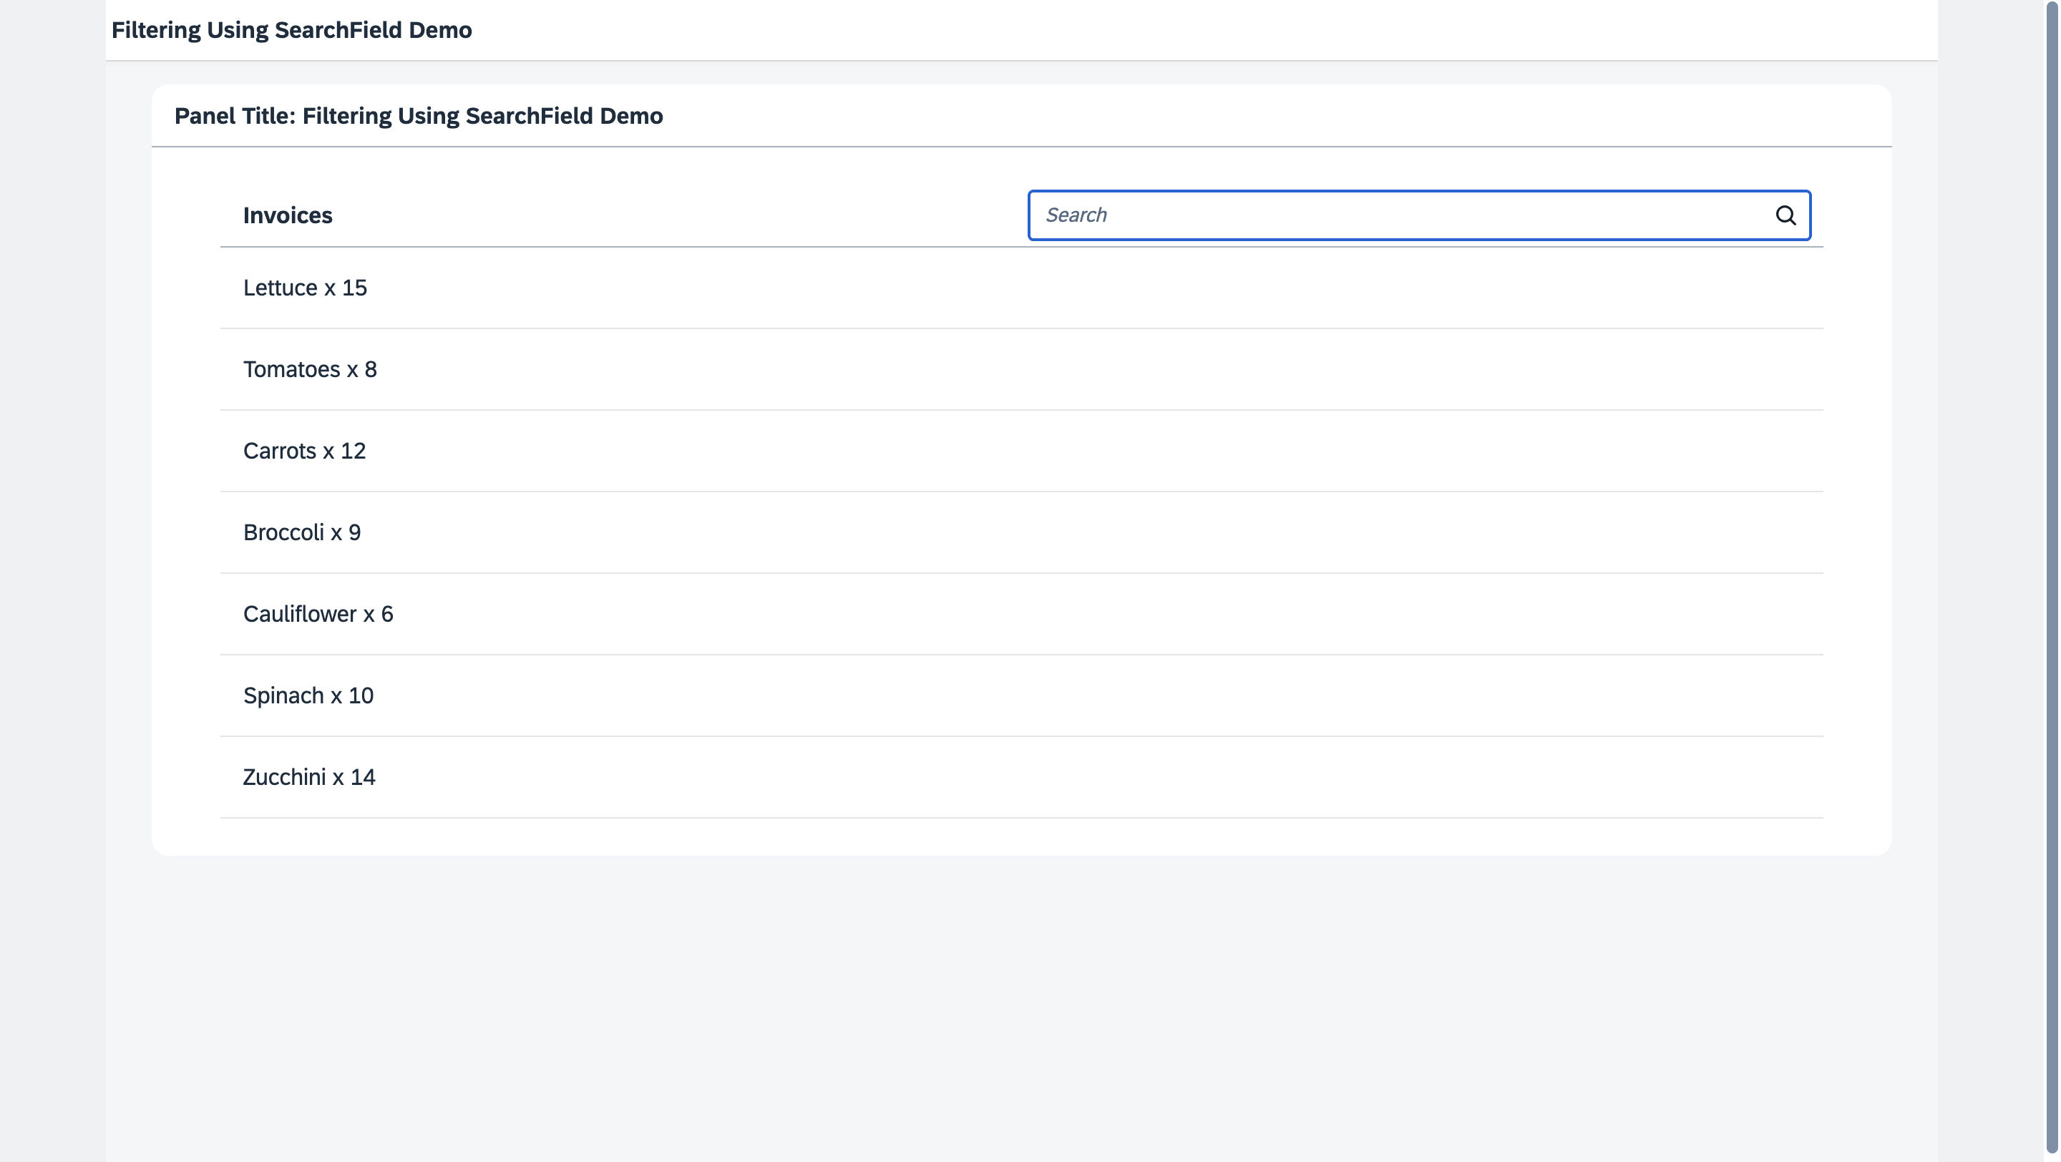Image resolution: width=2061 pixels, height=1162 pixels.
Task: Focus the Search input field
Action: click(1400, 215)
